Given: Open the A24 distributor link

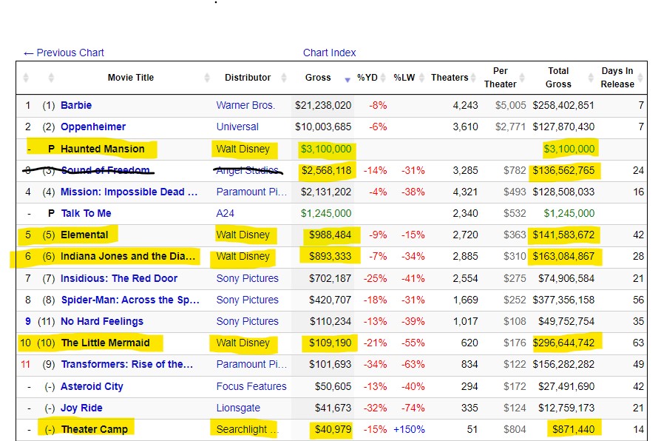Looking at the screenshot, I should click(x=226, y=213).
